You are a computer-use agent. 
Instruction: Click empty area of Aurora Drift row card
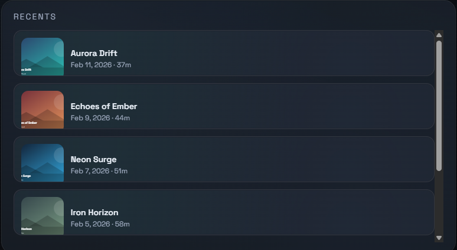coord(283,53)
